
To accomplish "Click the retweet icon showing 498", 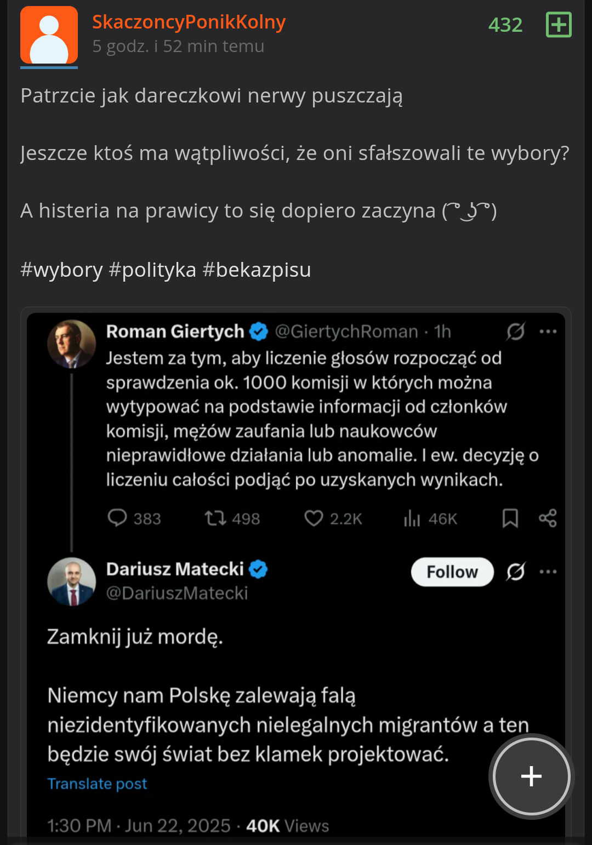I will pyautogui.click(x=215, y=518).
